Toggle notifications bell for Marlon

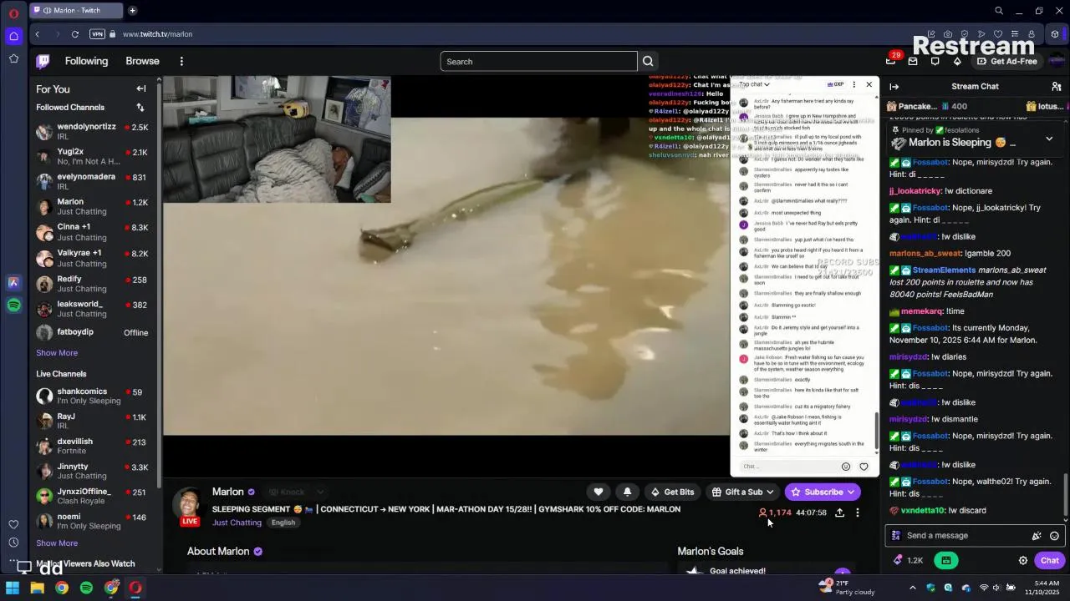627,492
